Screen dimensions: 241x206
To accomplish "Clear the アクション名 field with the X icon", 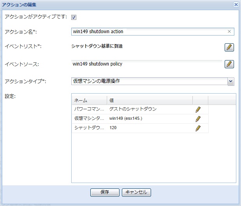I will (229, 32).
